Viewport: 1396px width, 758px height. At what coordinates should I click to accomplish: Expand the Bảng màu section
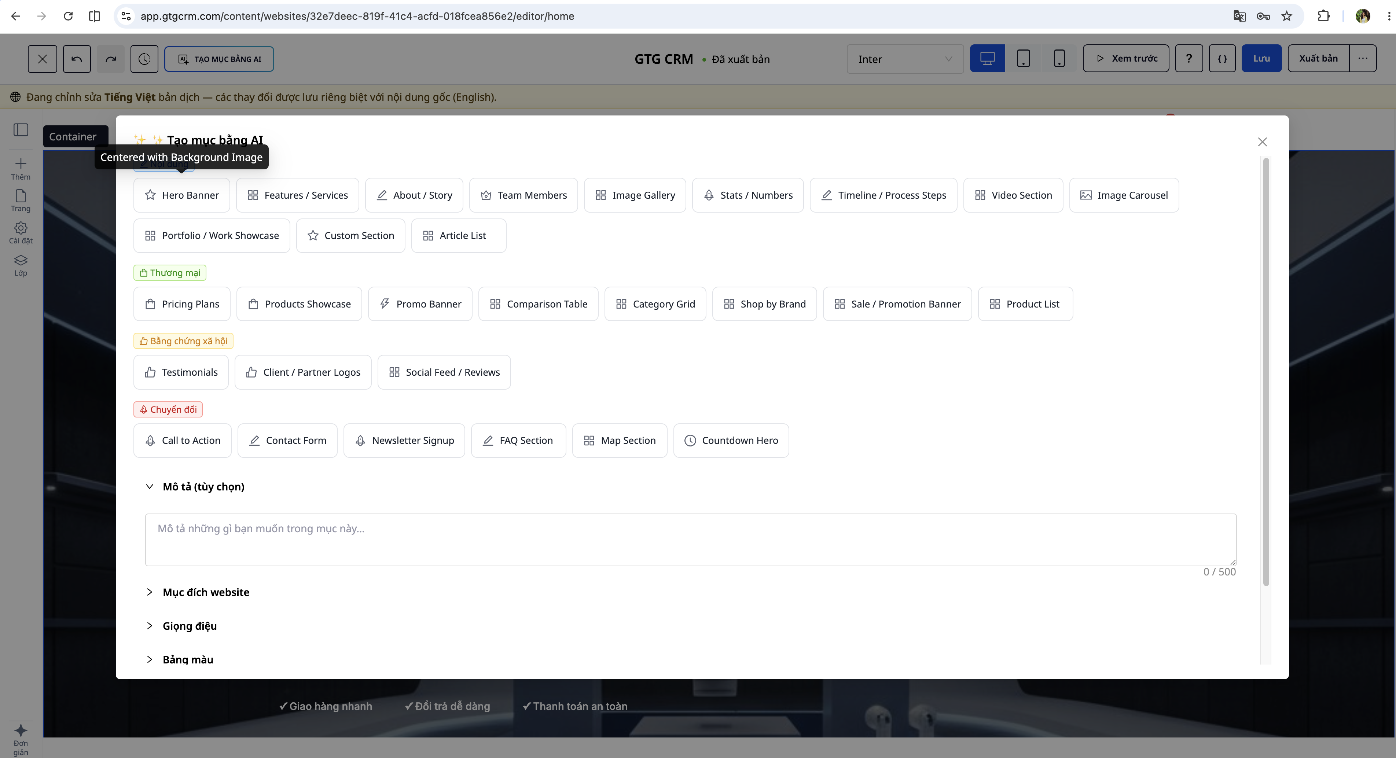point(180,659)
